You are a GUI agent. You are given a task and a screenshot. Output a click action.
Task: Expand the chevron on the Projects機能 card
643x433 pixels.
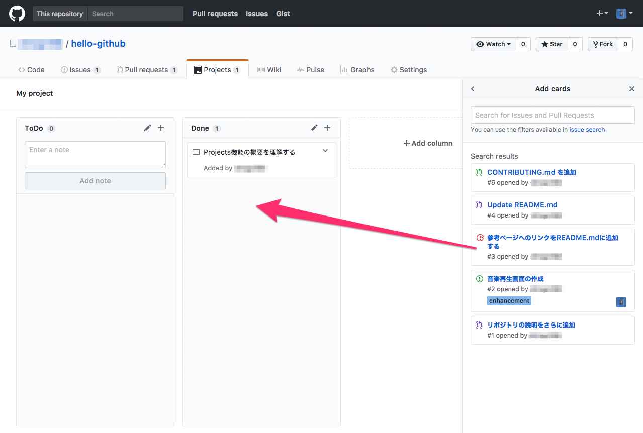[325, 150]
